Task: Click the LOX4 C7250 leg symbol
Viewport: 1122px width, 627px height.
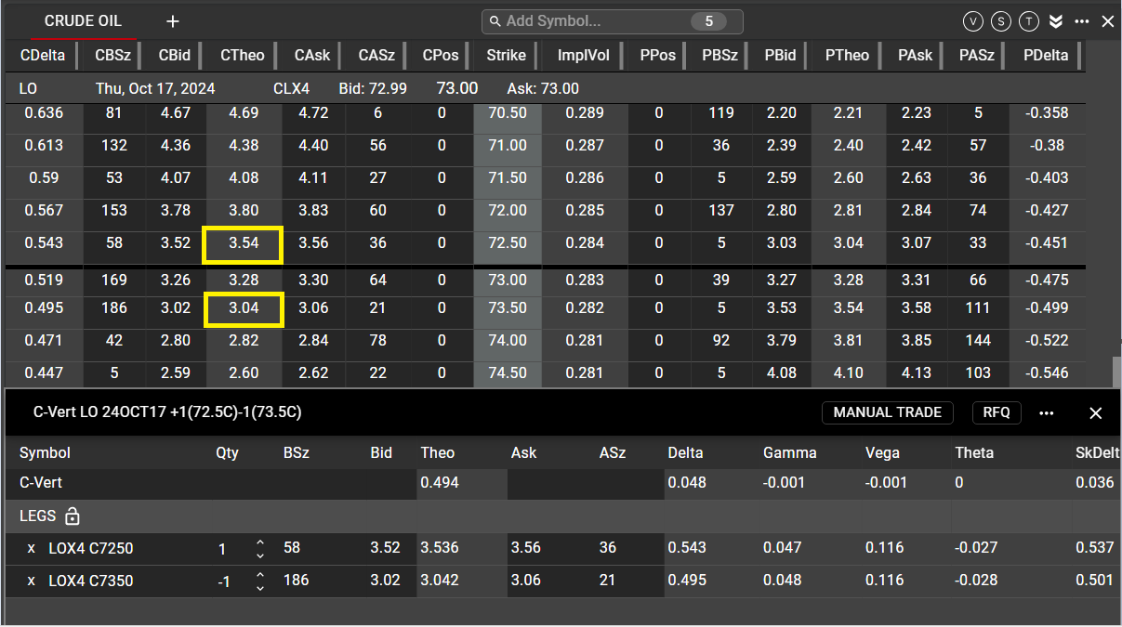Action: point(90,548)
